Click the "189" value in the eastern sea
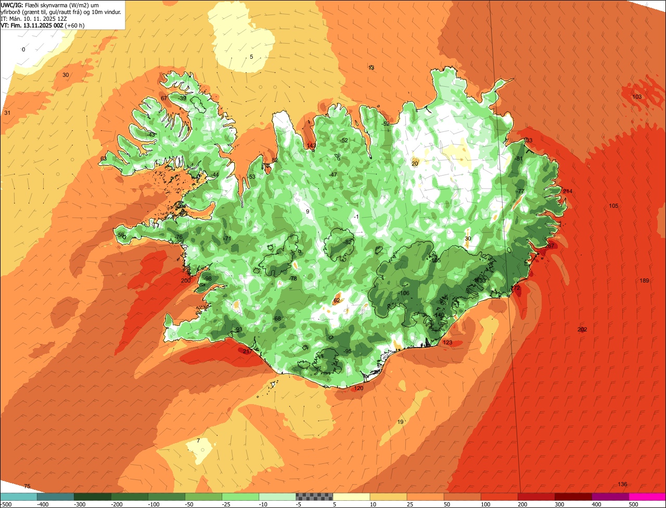The width and height of the screenshot is (666, 508). click(x=645, y=281)
